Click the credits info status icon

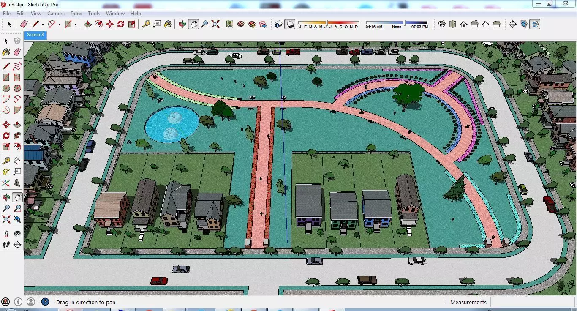(18, 302)
